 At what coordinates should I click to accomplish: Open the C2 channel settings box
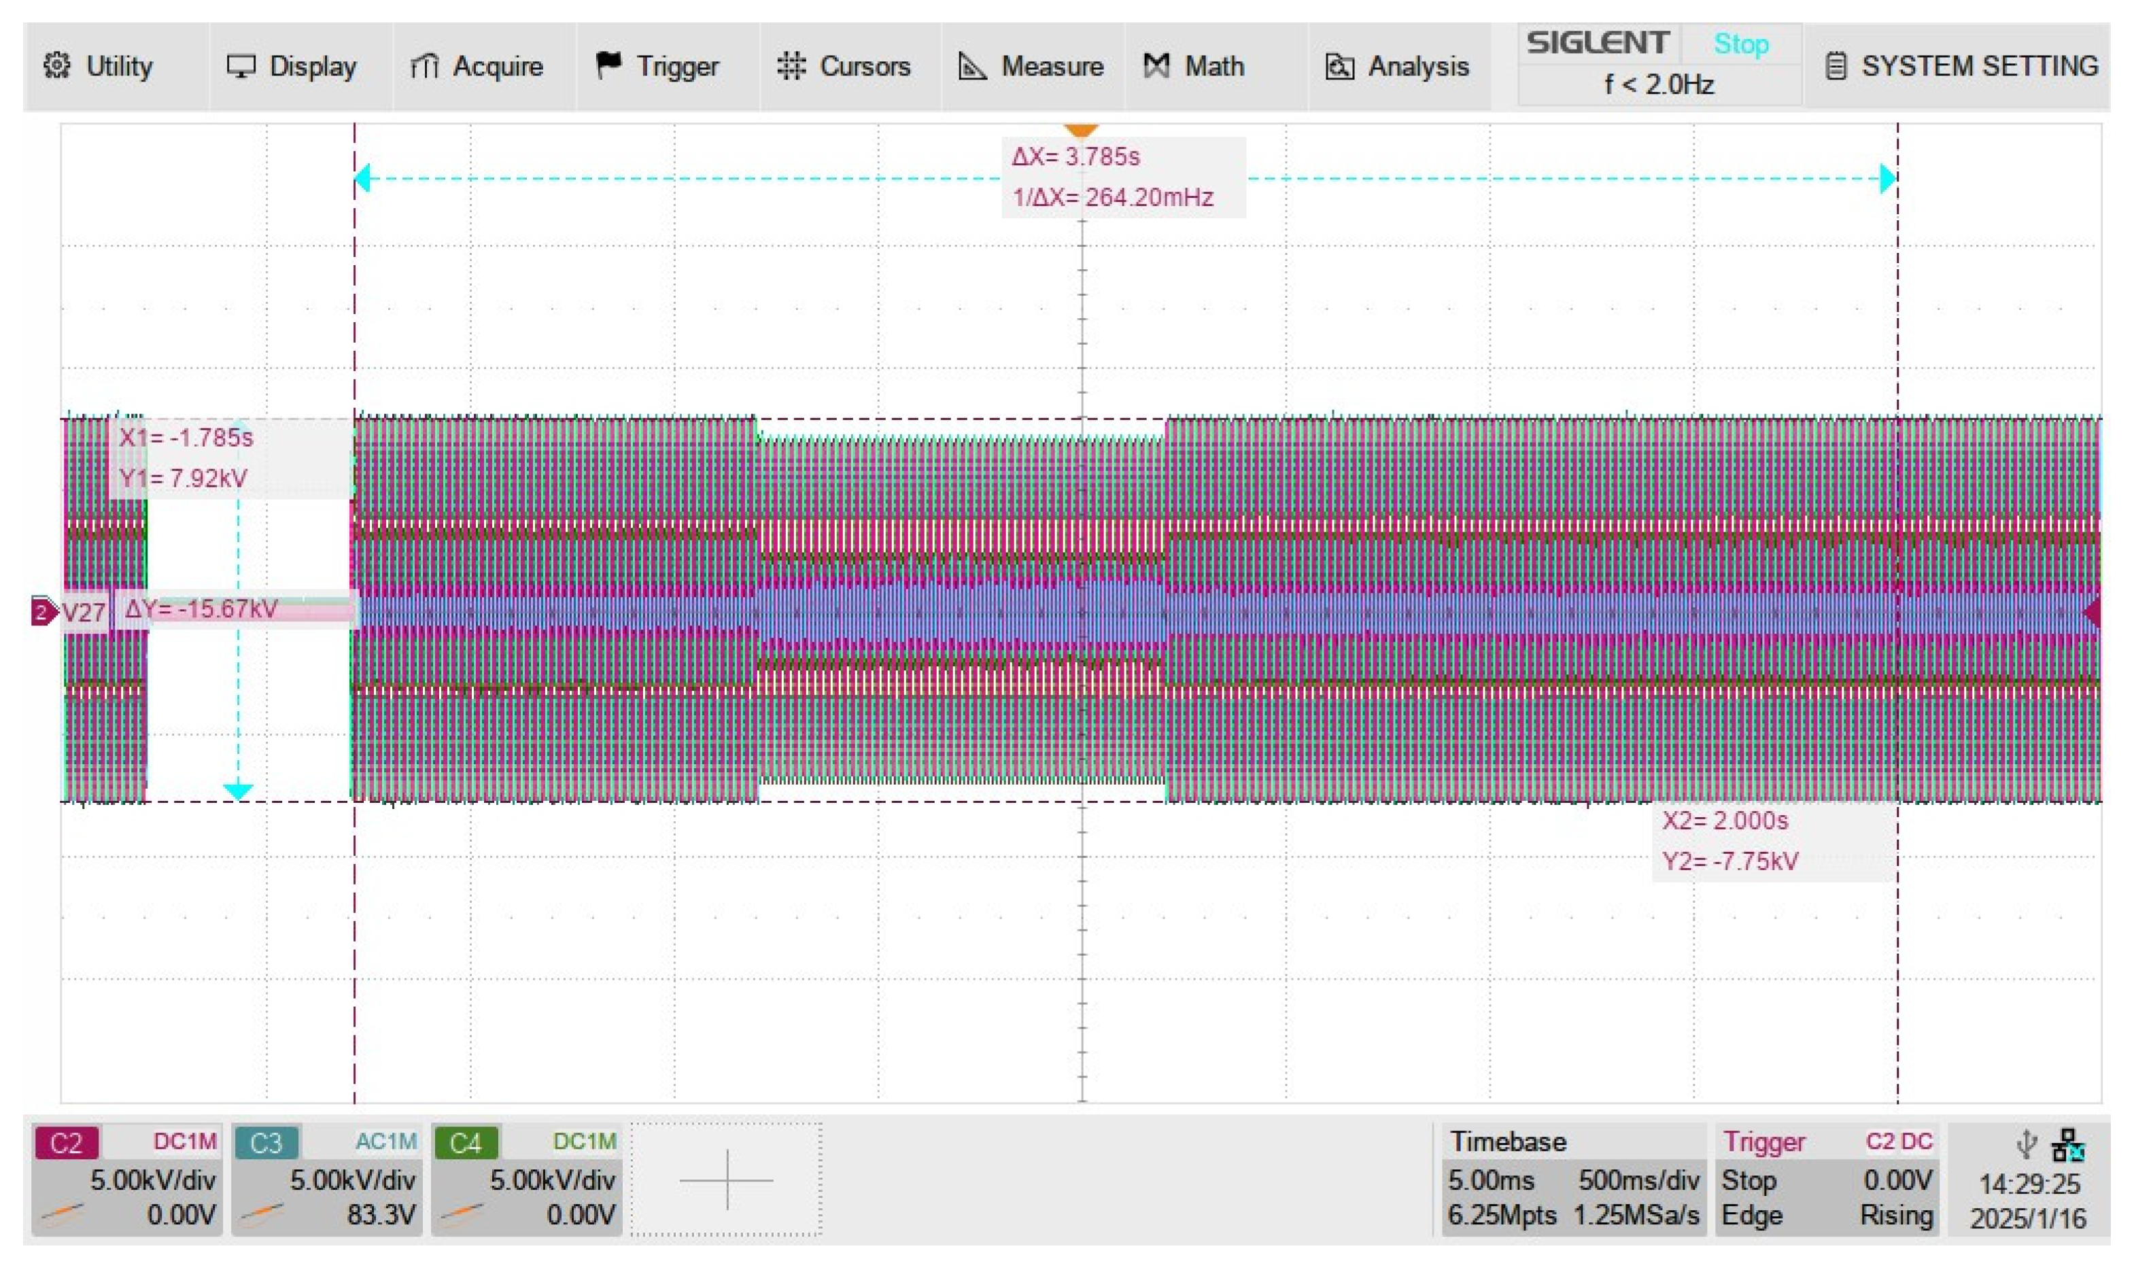coord(127,1180)
